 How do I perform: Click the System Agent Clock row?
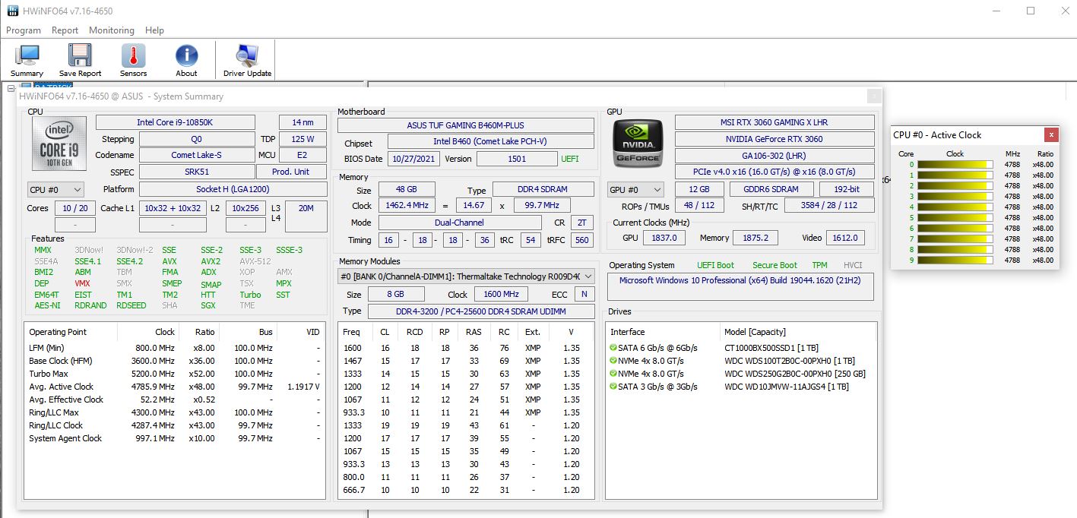tap(175, 438)
